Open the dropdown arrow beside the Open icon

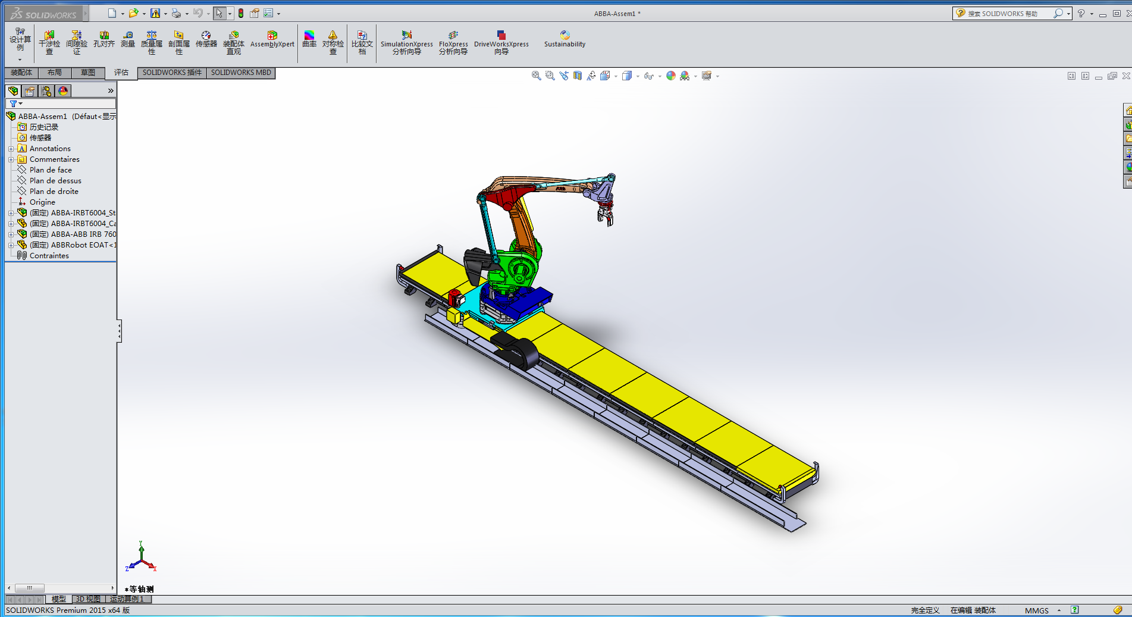pos(144,14)
